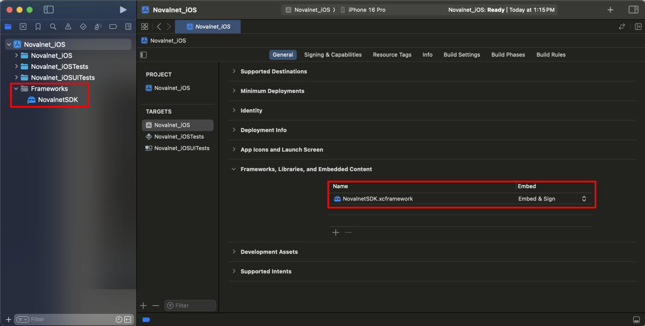This screenshot has width=645, height=326.
Task: Collapse the Frameworks, Libraries, and Embedded Content section
Action: (234, 169)
